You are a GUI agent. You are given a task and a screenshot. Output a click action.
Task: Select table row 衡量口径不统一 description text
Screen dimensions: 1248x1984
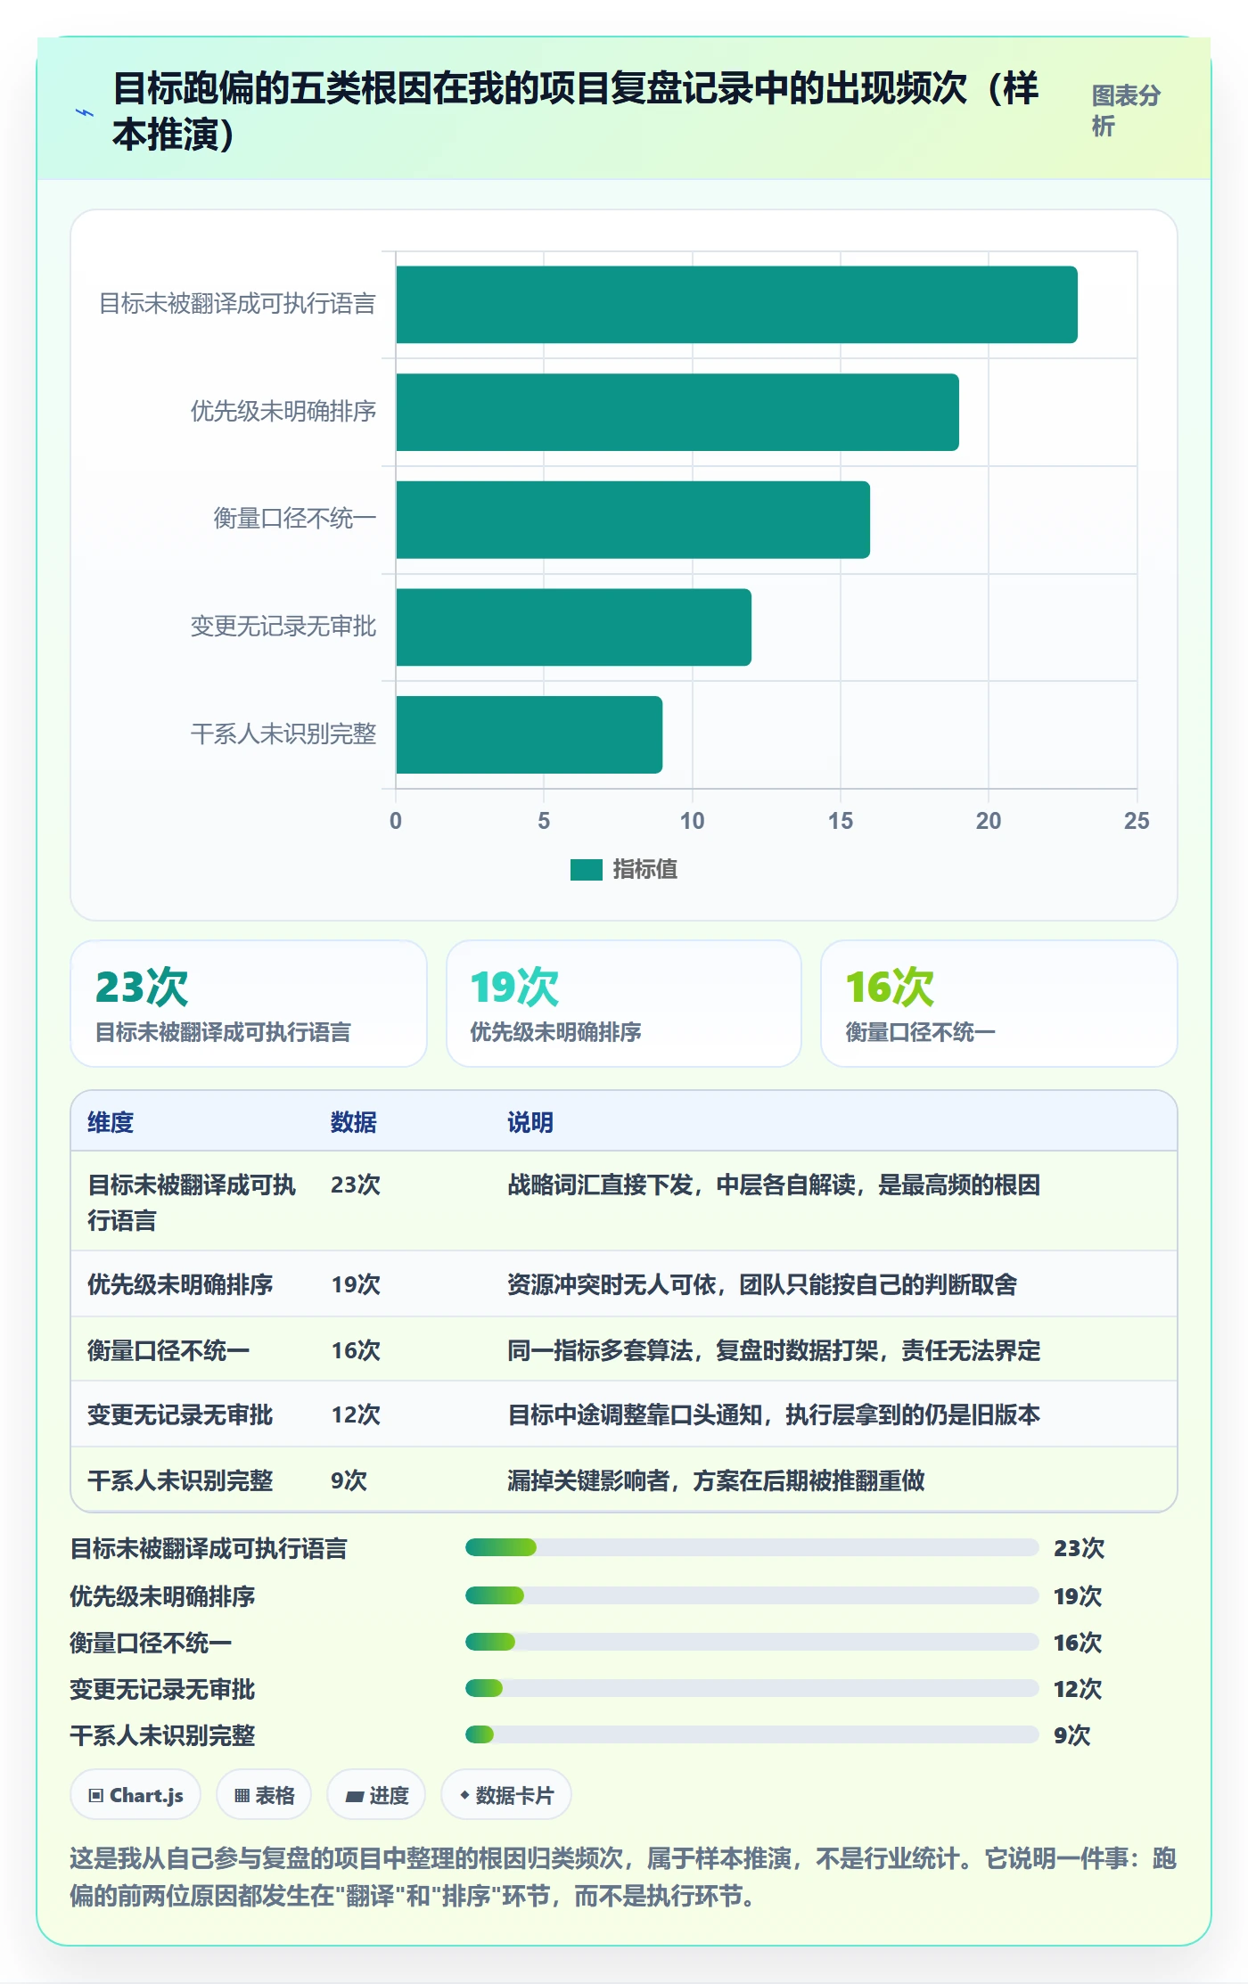774,1350
